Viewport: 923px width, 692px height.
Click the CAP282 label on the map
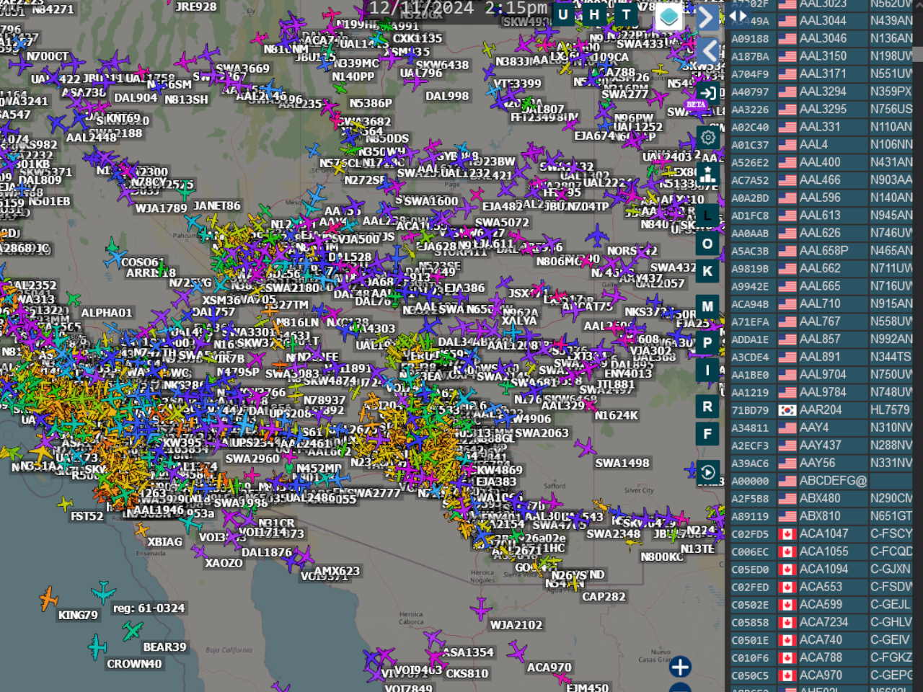(604, 597)
